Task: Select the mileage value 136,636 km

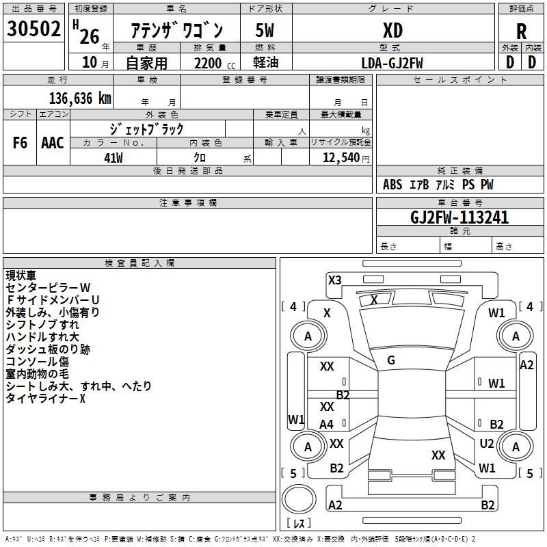Action: (80, 98)
